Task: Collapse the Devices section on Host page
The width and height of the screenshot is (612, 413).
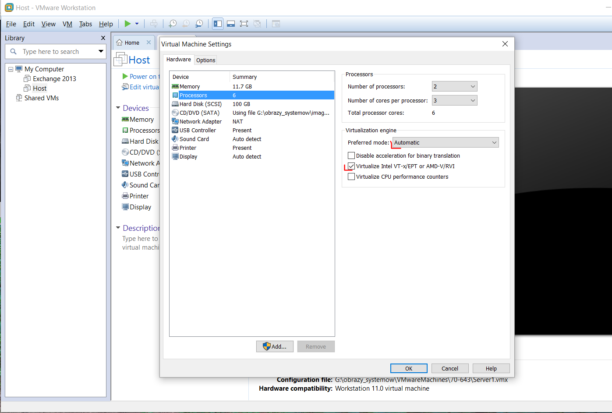Action: pyautogui.click(x=118, y=108)
